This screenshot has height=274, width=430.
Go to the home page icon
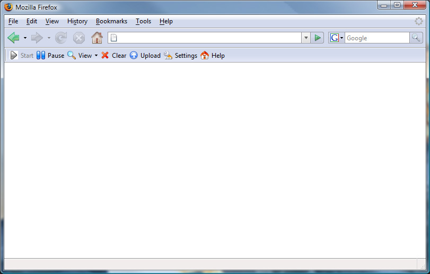click(x=97, y=38)
